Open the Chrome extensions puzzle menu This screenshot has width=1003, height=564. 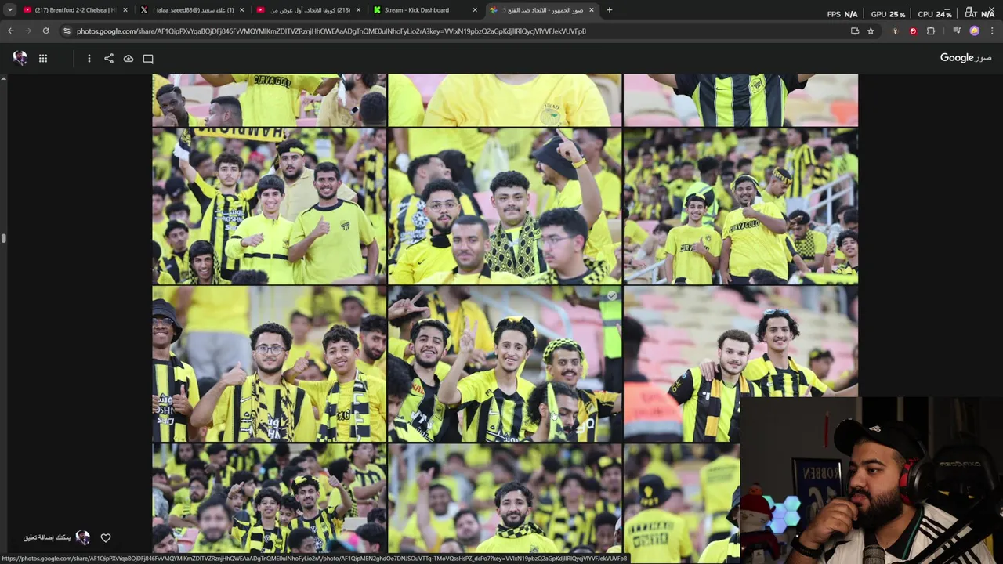tap(931, 31)
